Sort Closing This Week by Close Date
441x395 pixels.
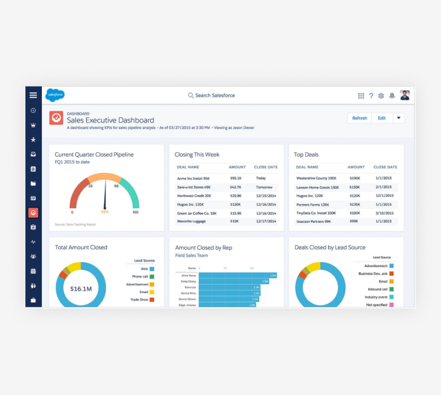pos(266,167)
